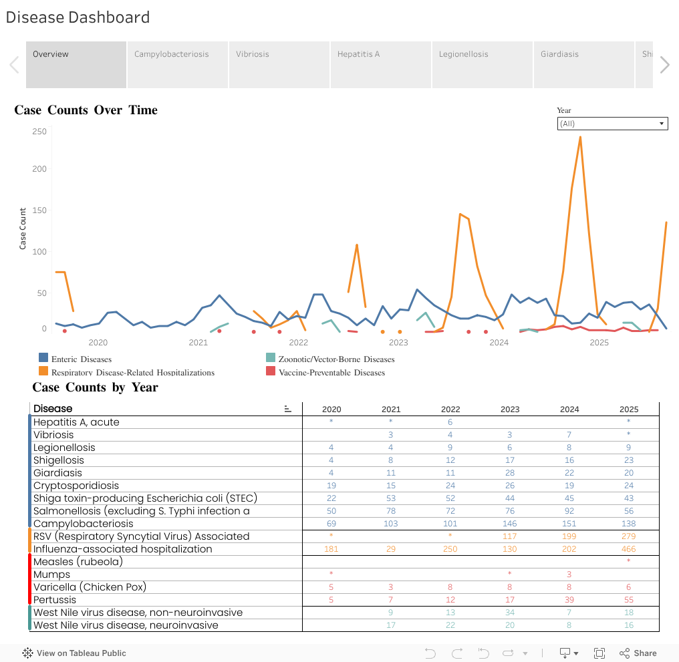Sort table using Disease sort icon
This screenshot has height=662, width=679.
[x=287, y=409]
